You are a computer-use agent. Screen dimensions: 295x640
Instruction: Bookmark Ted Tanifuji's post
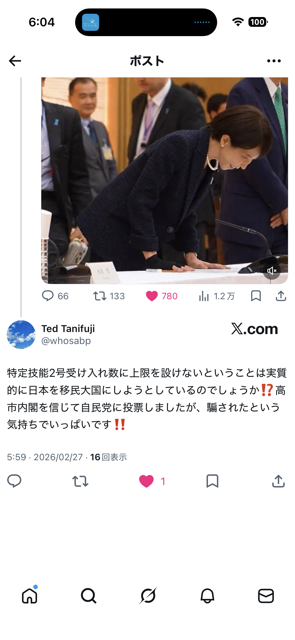point(212,481)
